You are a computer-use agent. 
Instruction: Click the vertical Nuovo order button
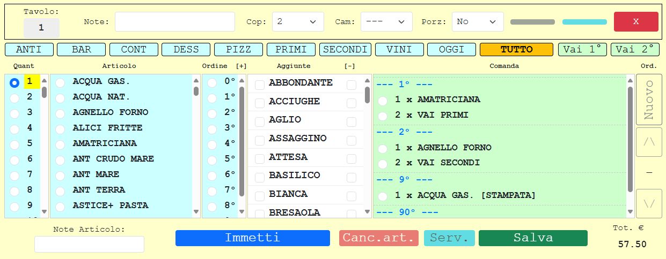648,100
